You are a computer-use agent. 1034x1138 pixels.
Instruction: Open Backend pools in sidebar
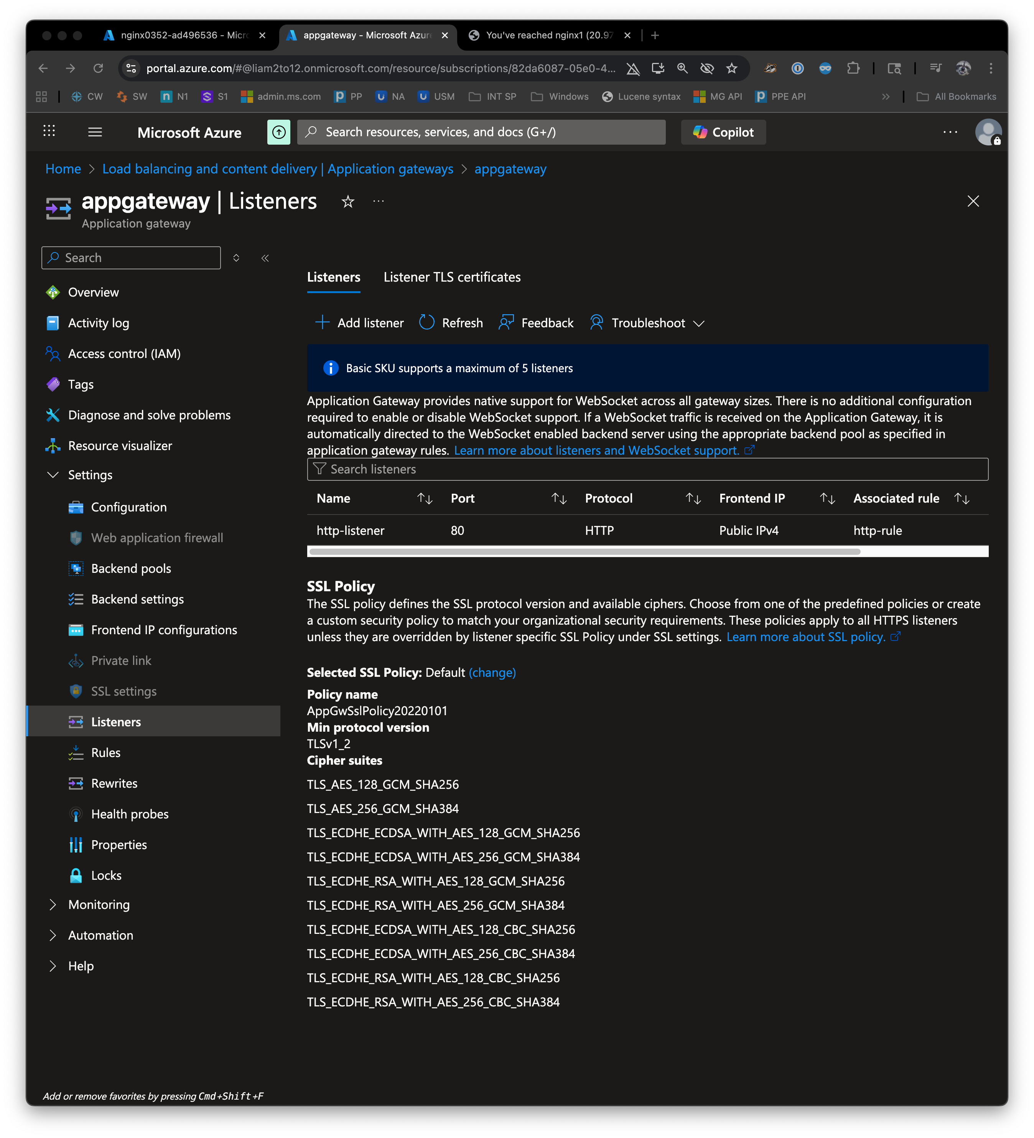coord(131,569)
